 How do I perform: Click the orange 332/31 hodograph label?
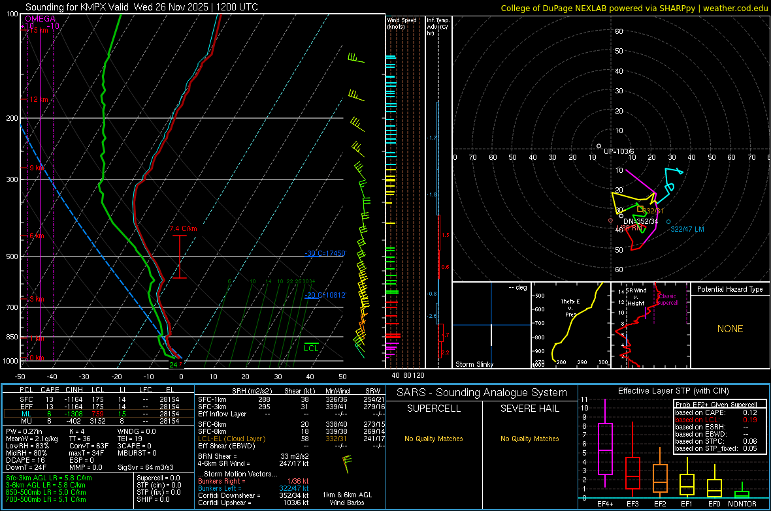653,211
